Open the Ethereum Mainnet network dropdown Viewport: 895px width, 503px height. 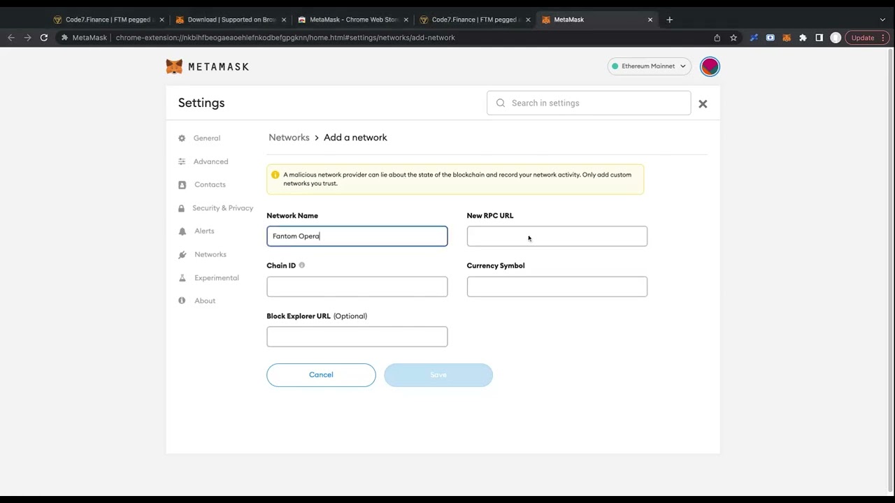649,66
